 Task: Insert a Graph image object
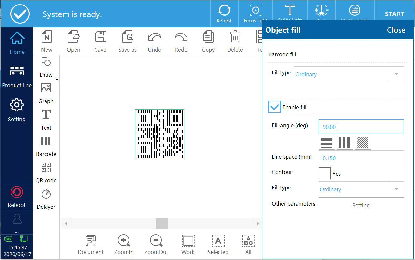pyautogui.click(x=46, y=88)
